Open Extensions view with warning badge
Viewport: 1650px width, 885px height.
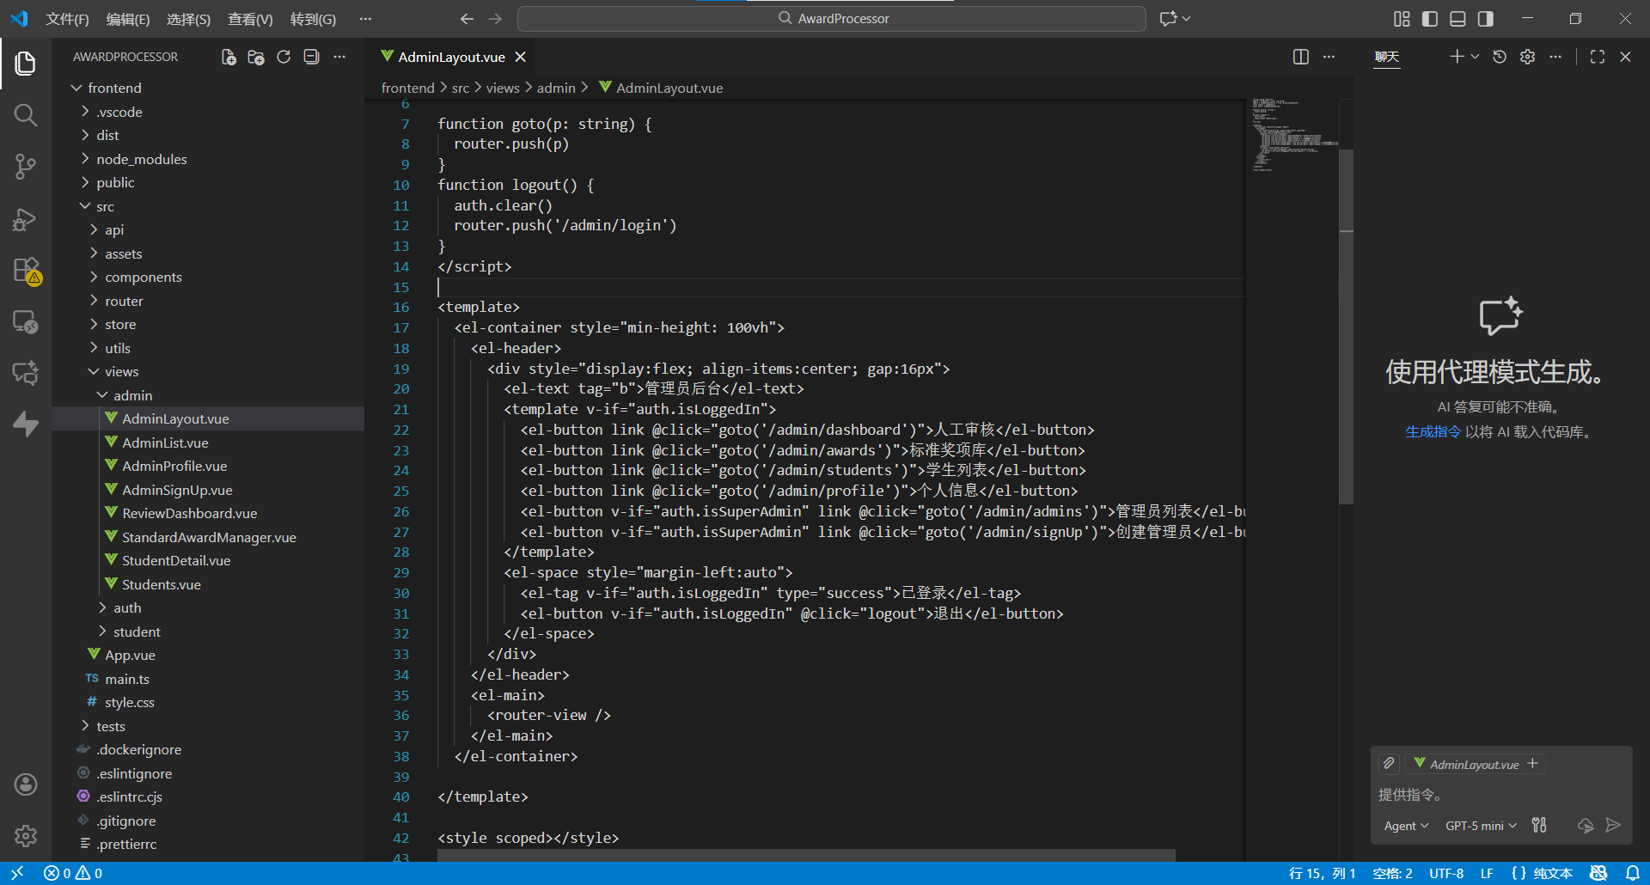tap(26, 271)
